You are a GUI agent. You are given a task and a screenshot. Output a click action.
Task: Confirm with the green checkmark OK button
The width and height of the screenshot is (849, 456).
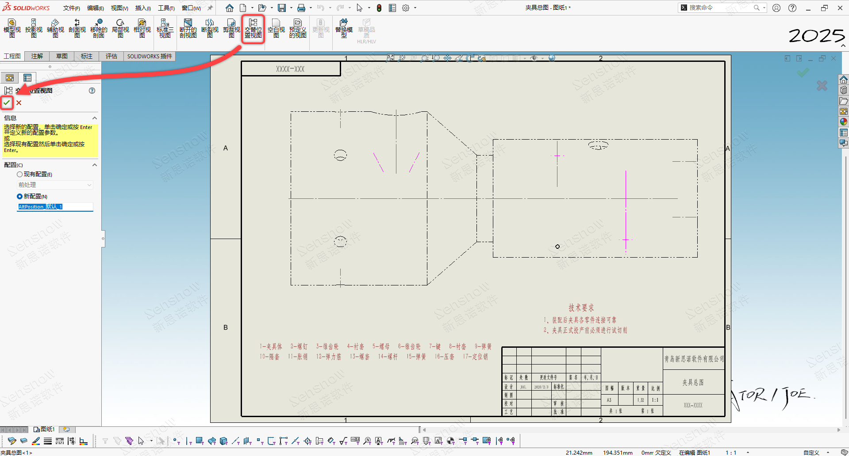[x=7, y=103]
